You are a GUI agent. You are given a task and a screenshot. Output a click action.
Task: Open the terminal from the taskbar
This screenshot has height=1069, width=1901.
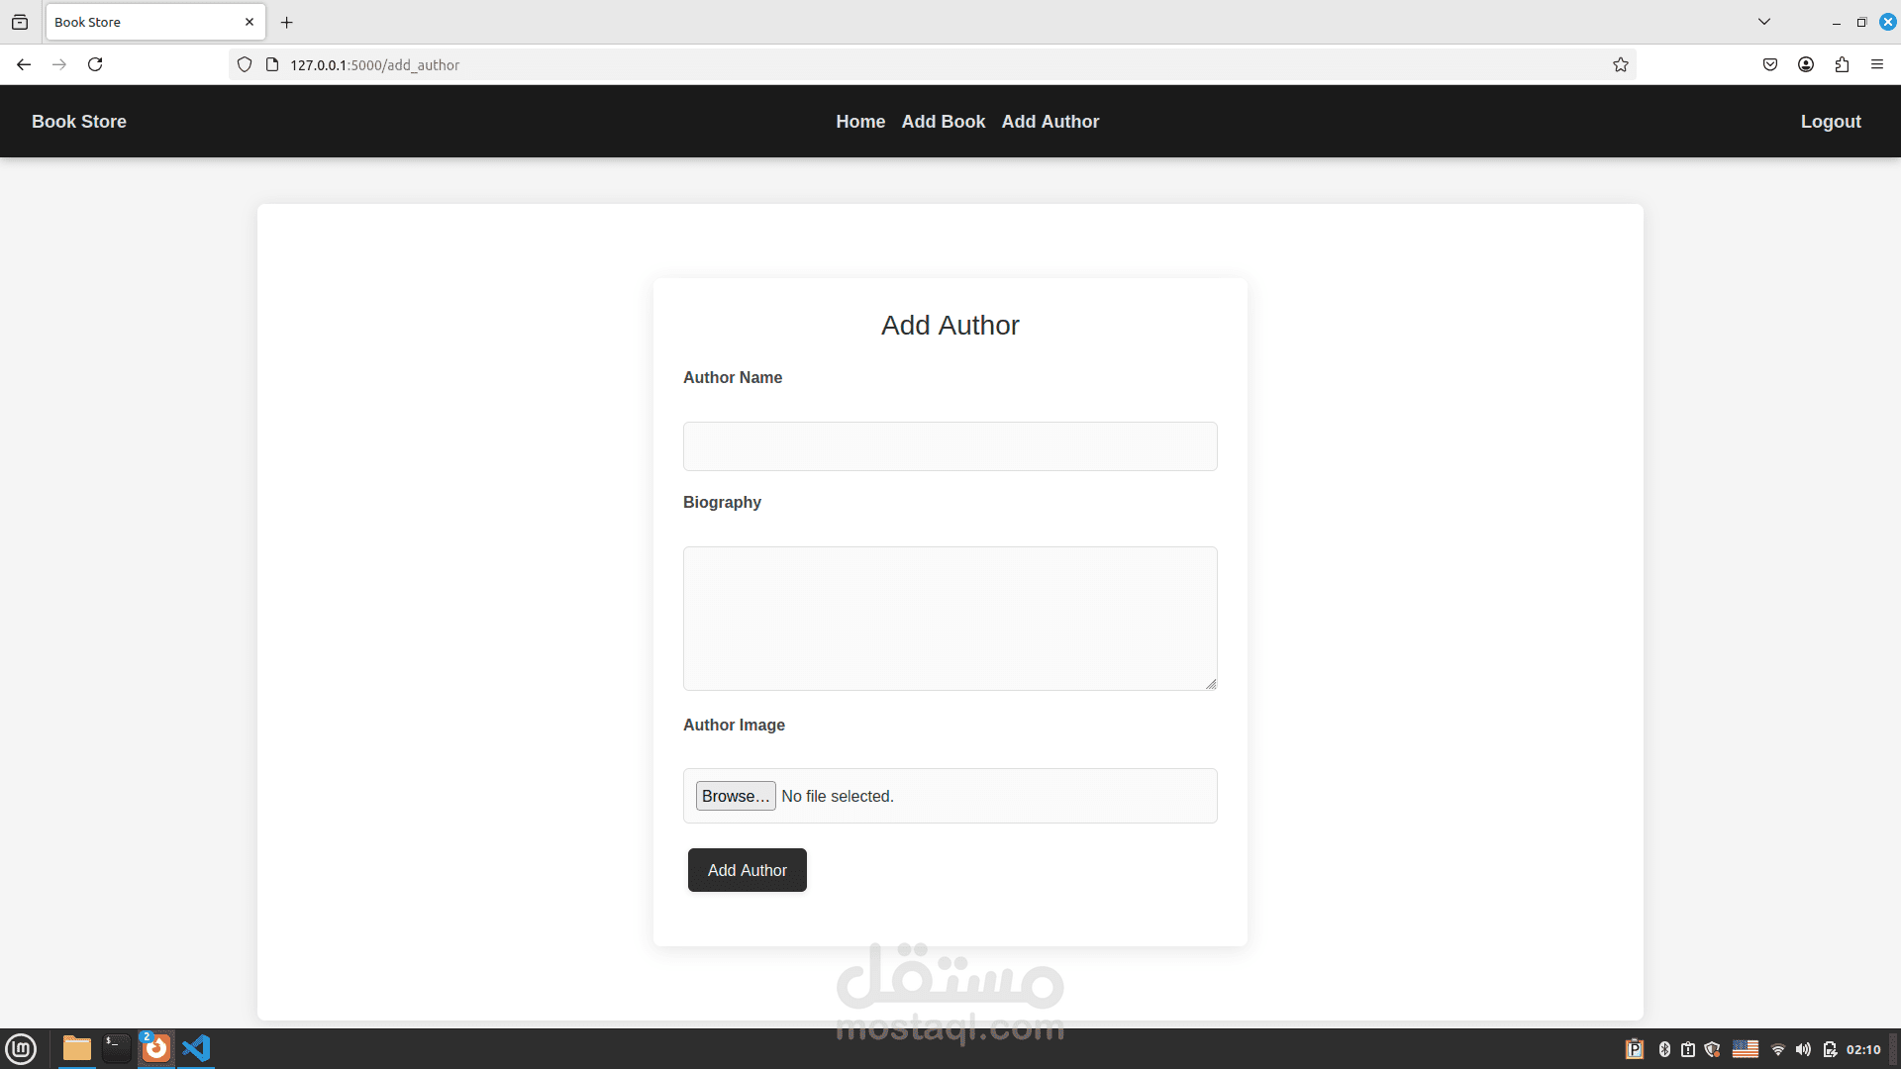[x=116, y=1048]
